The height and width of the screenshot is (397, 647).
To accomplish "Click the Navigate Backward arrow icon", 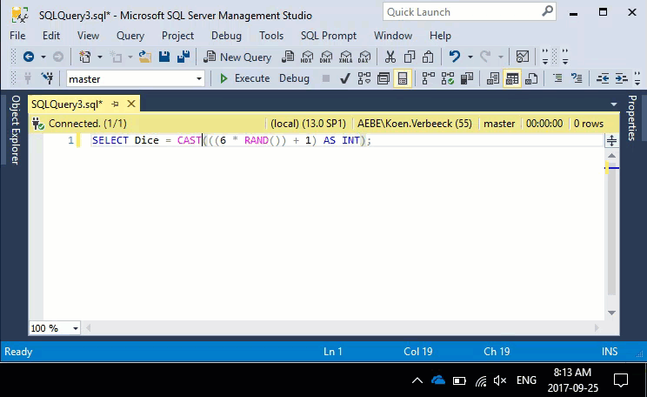I will (x=29, y=57).
